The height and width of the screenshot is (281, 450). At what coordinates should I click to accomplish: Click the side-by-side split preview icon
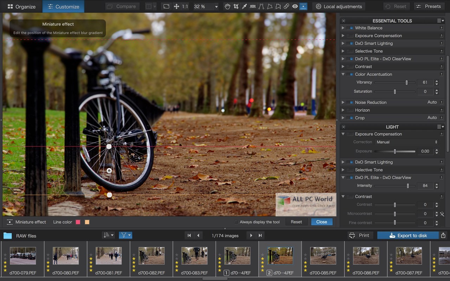149,6
